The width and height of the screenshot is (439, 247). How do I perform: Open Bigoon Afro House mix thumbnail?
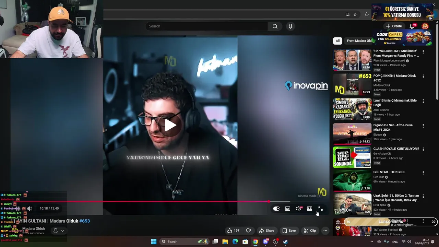click(x=352, y=134)
